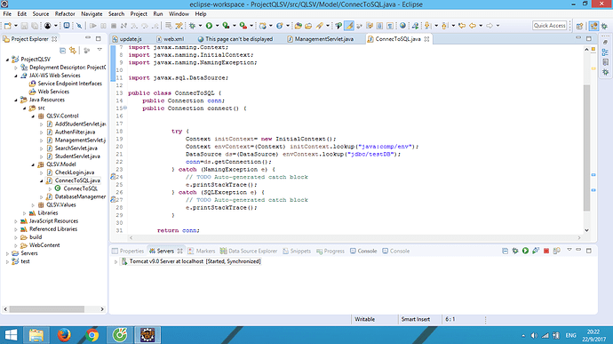Go to Previous Annotation icon
Screen dimensions: 613x344
[444, 26]
